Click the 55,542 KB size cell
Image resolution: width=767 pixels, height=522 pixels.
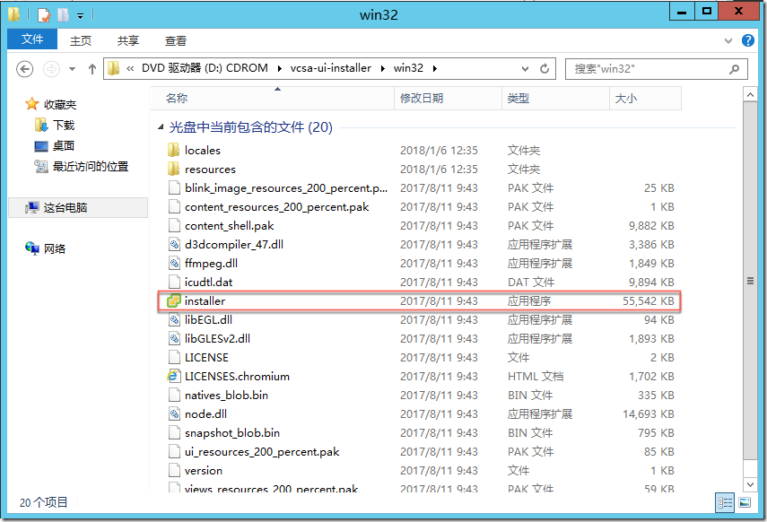(x=648, y=300)
